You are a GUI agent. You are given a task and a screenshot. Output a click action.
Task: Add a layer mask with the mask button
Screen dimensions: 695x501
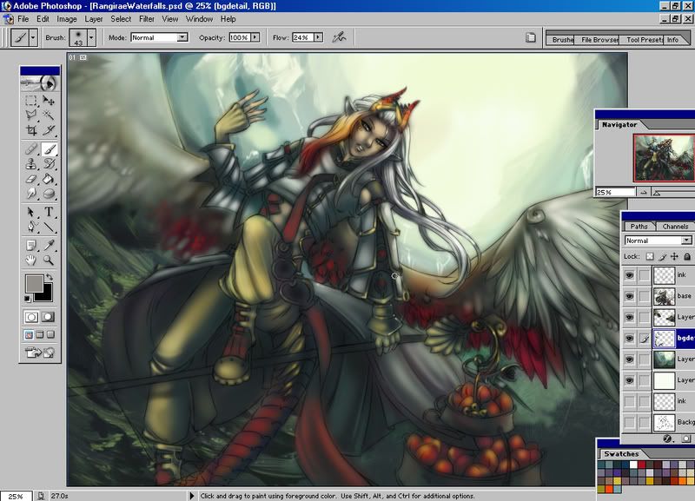[686, 439]
